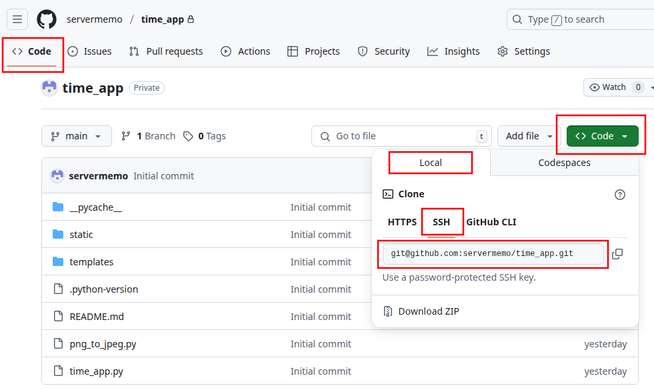Select the Code repository tab
654x390 pixels.
(x=32, y=51)
